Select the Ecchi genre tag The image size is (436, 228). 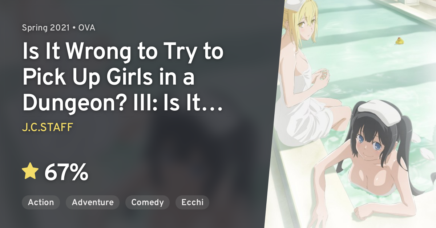point(192,202)
